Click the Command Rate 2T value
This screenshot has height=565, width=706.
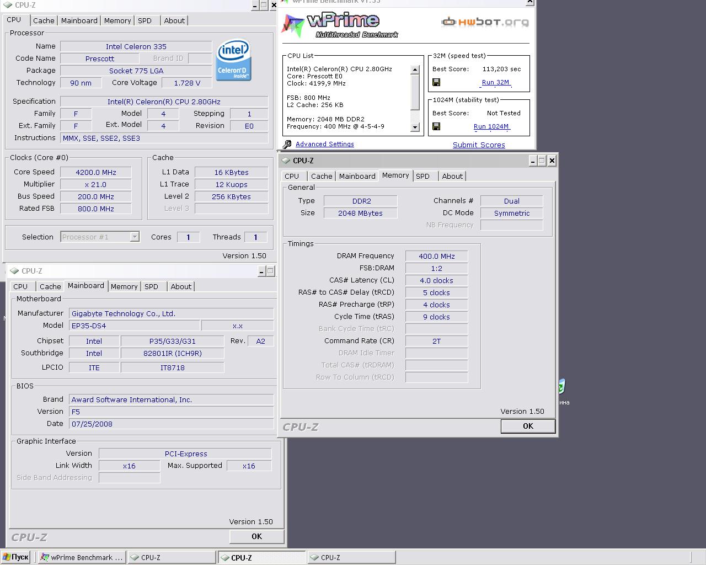tap(436, 341)
